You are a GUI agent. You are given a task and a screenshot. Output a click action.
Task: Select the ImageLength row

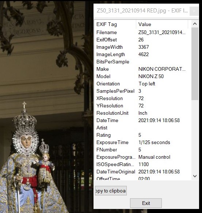click(x=143, y=55)
